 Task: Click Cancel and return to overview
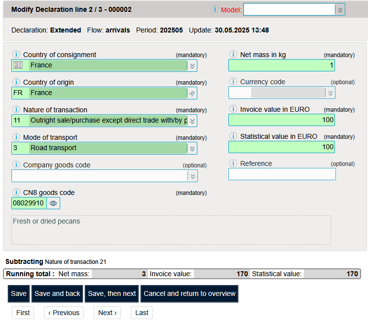[189, 293]
